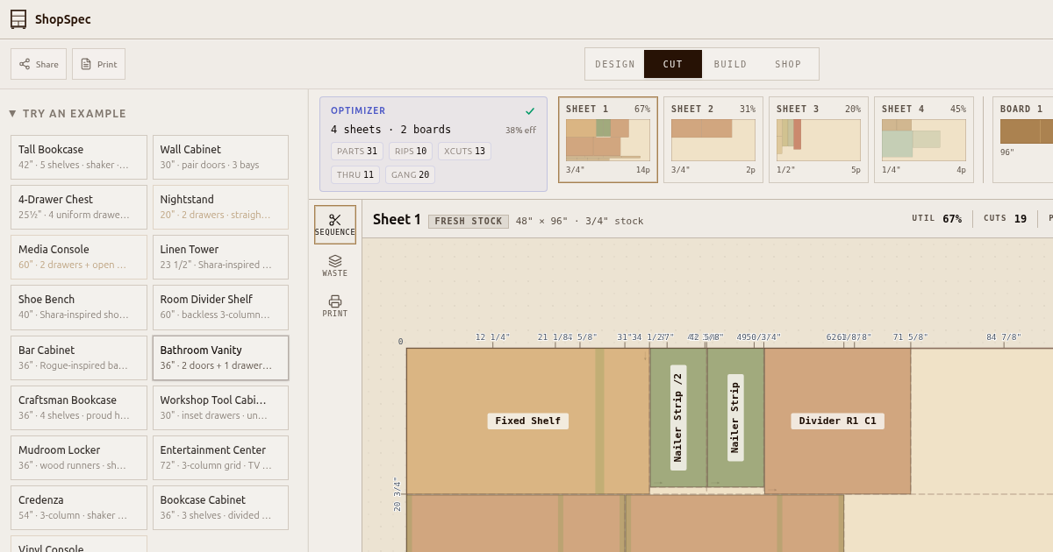Load the Shoe Bench example

pyautogui.click(x=79, y=307)
